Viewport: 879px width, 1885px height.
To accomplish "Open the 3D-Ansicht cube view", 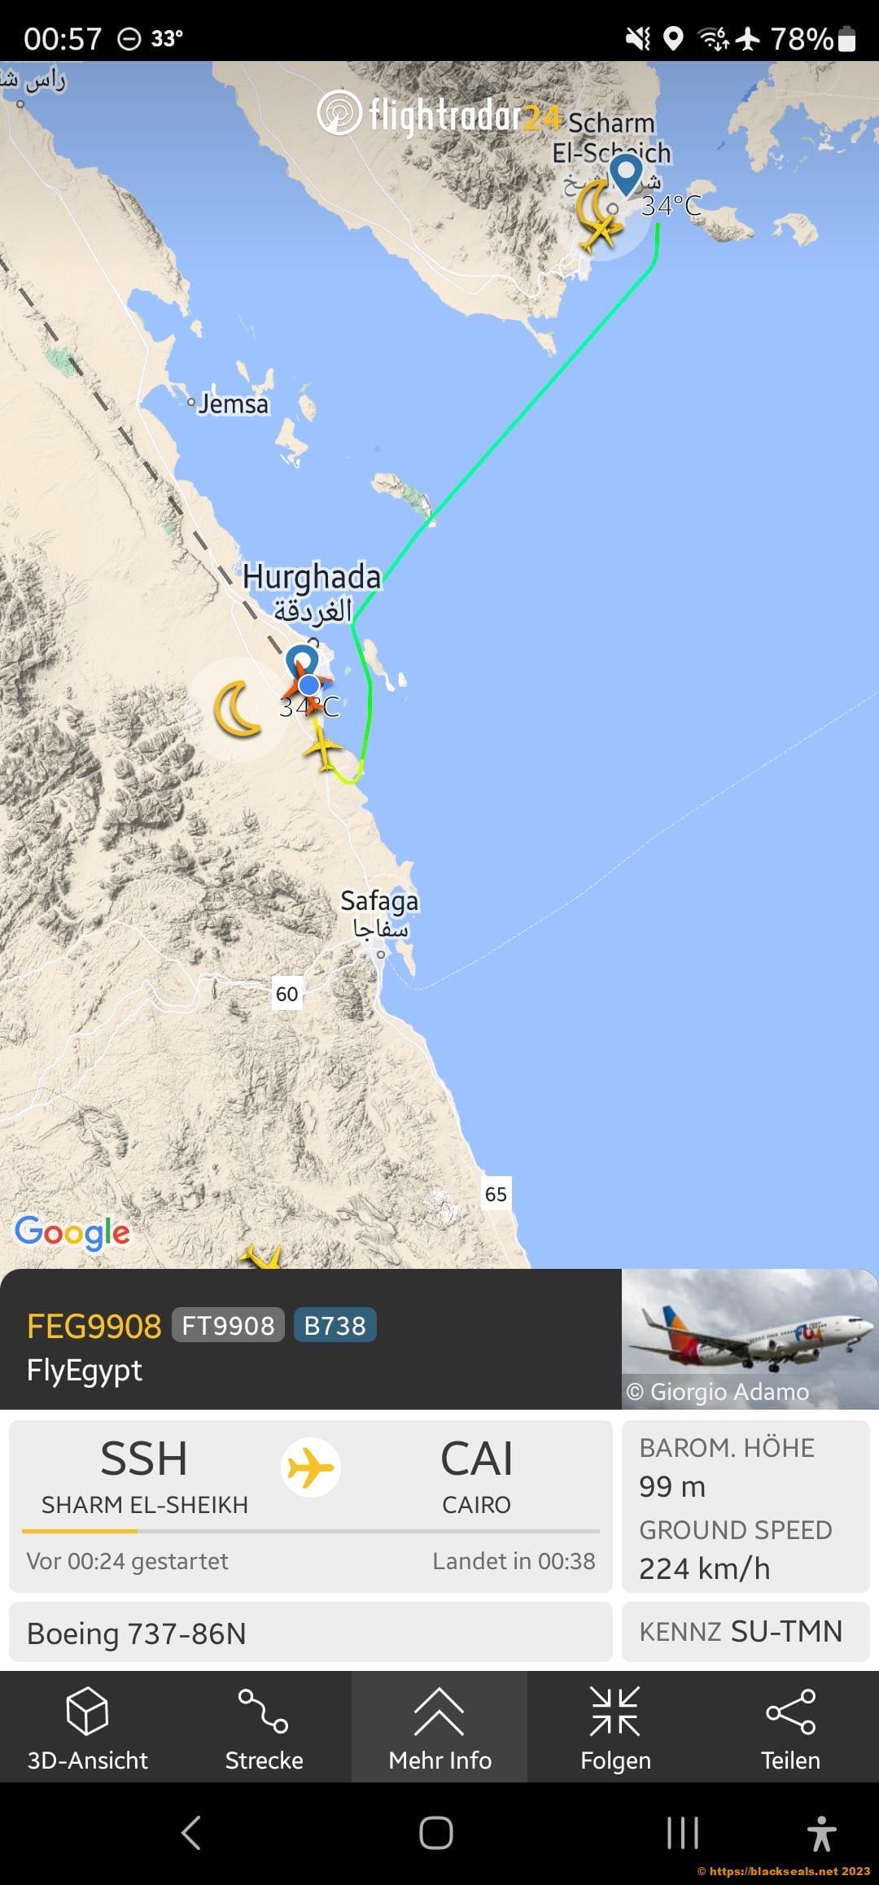I will point(88,1728).
